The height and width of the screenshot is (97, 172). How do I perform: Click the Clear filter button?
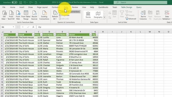click(x=129, y=12)
